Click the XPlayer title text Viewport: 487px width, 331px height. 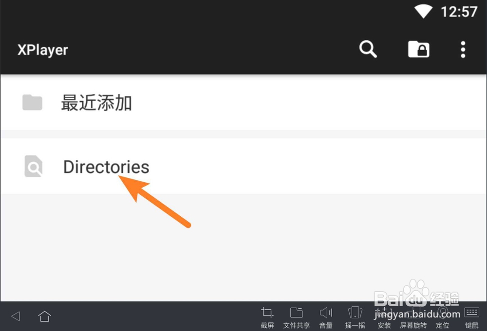pyautogui.click(x=42, y=50)
